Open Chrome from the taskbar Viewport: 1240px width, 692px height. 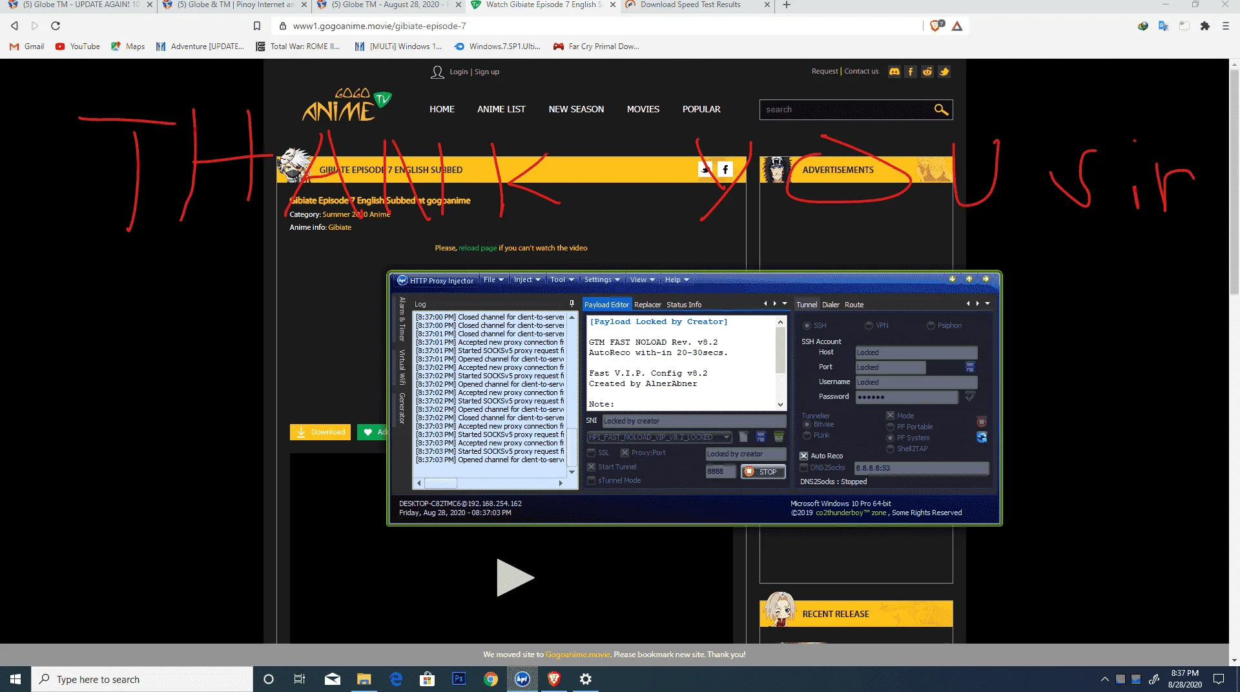(x=491, y=679)
